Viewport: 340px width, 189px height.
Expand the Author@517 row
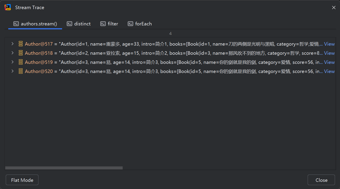12,44
